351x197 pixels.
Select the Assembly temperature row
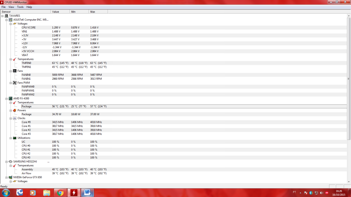point(184,169)
